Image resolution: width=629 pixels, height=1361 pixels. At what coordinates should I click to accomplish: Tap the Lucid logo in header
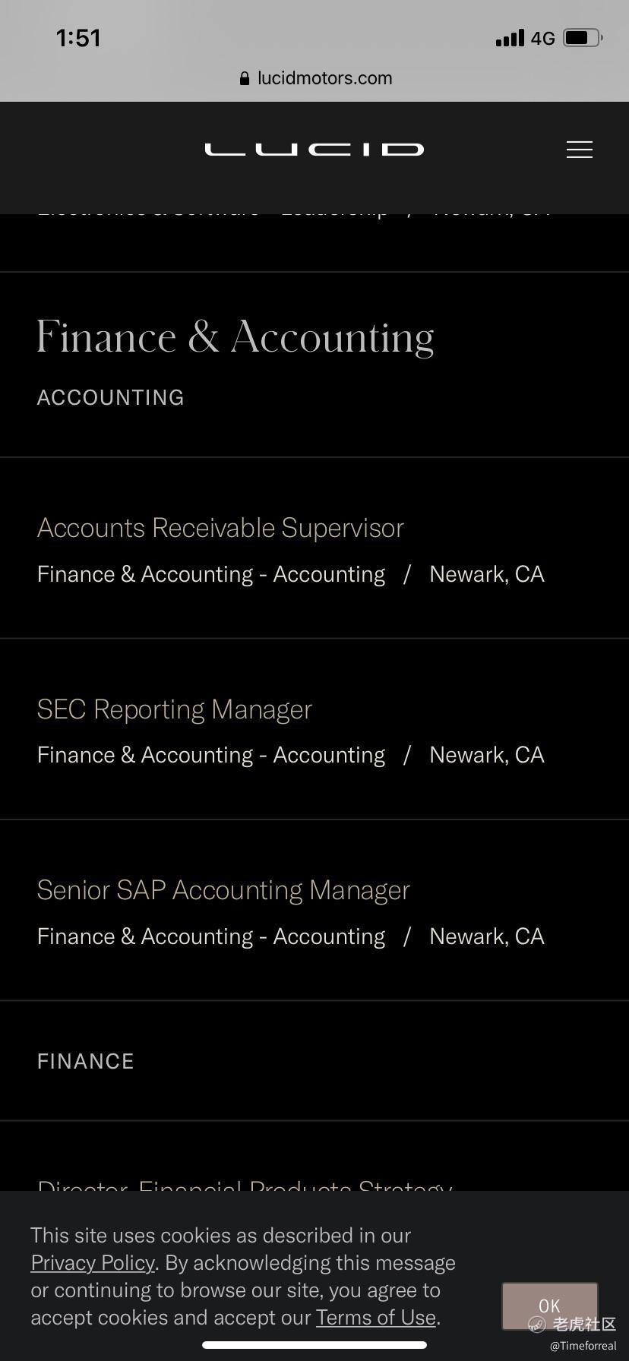tap(314, 150)
